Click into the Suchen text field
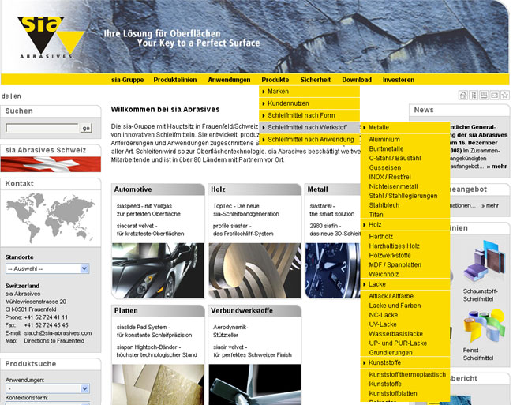 42,128
